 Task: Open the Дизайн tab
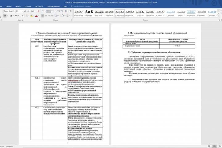pos(9,6)
